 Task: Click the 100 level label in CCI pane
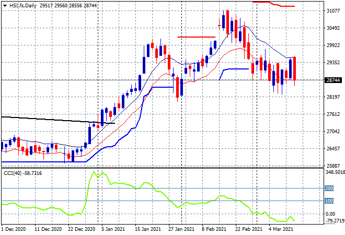coord(329,201)
